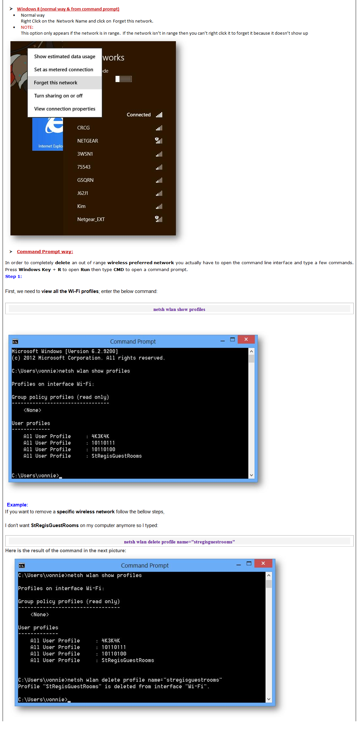The width and height of the screenshot is (358, 735).
Task: Click the scroll-up arrow in the delete-profile Command Prompt
Action: click(269, 575)
